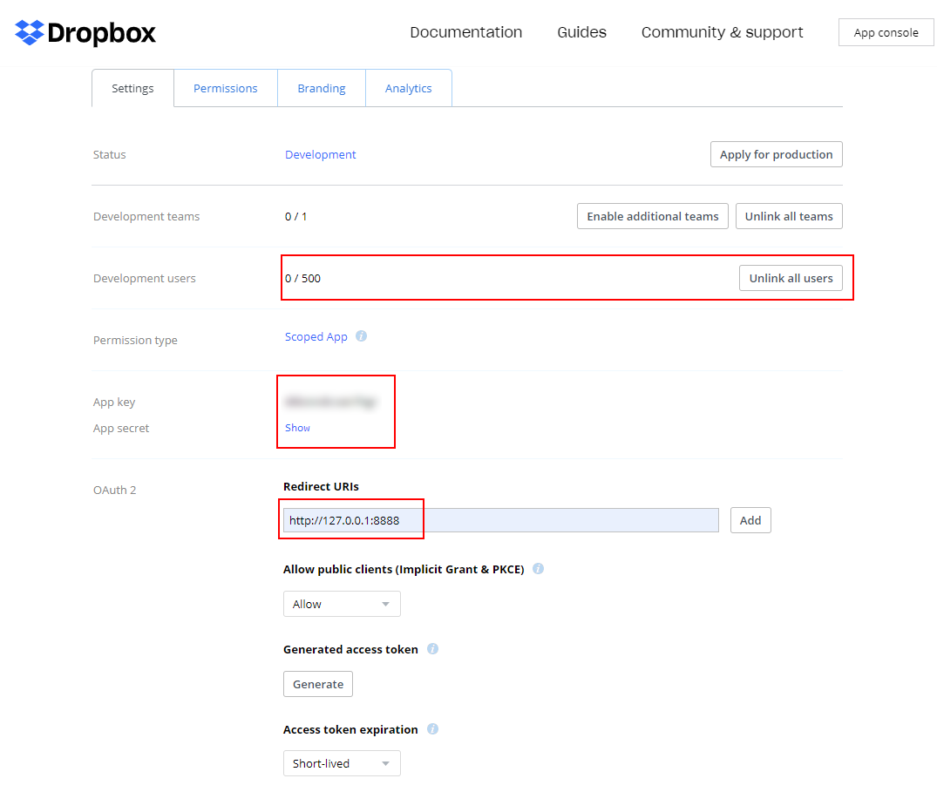Click info icon beside Generated access token
The width and height of the screenshot is (937, 792).
click(432, 649)
